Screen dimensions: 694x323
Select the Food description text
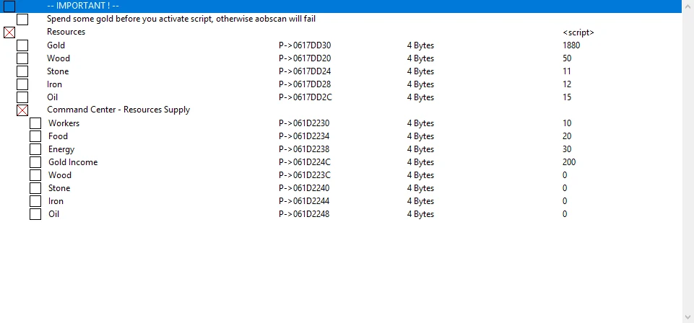pyautogui.click(x=58, y=136)
